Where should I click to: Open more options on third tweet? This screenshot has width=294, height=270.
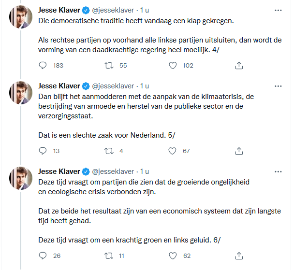point(278,171)
